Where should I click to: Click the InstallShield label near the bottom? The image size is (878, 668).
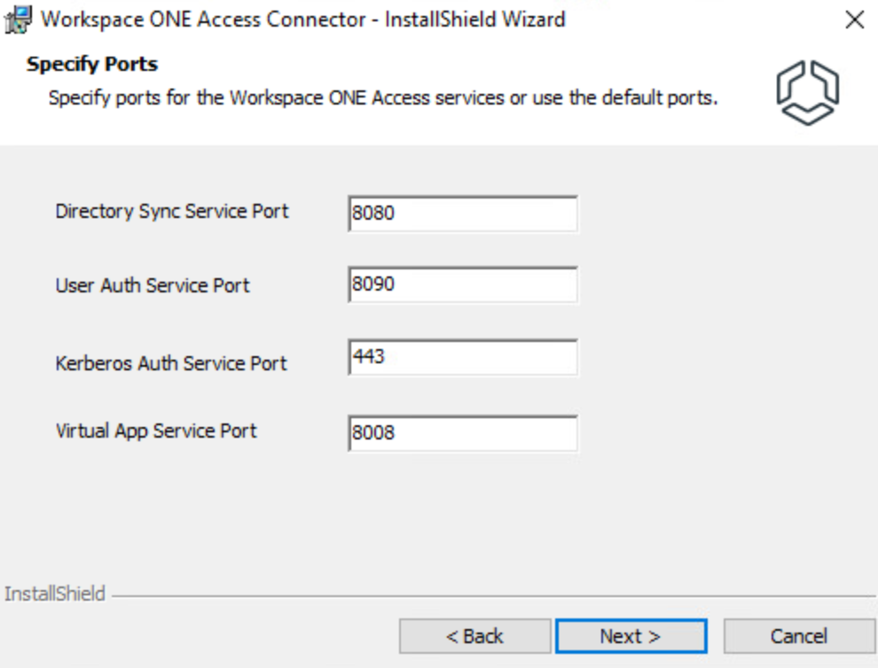55,594
